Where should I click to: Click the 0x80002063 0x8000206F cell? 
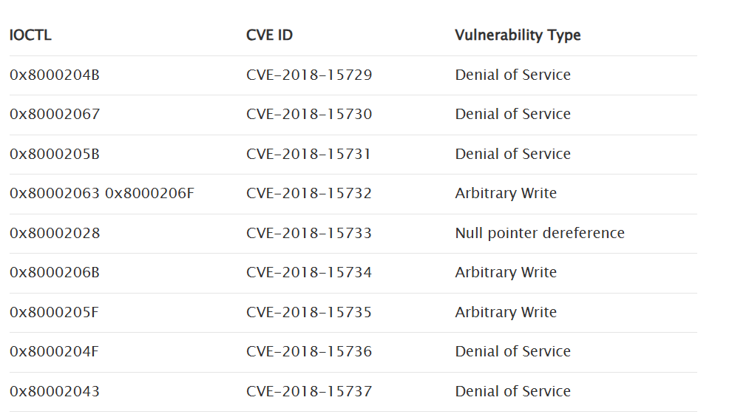[102, 194]
